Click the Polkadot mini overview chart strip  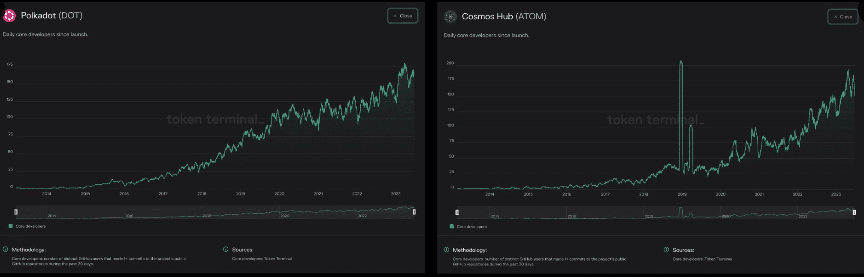[x=214, y=212]
